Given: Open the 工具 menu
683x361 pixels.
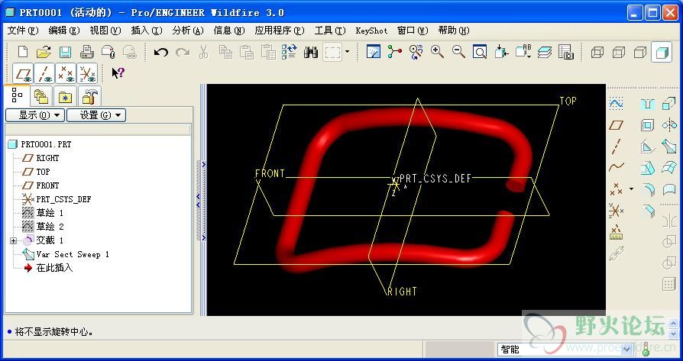Looking at the screenshot, I should coord(330,31).
